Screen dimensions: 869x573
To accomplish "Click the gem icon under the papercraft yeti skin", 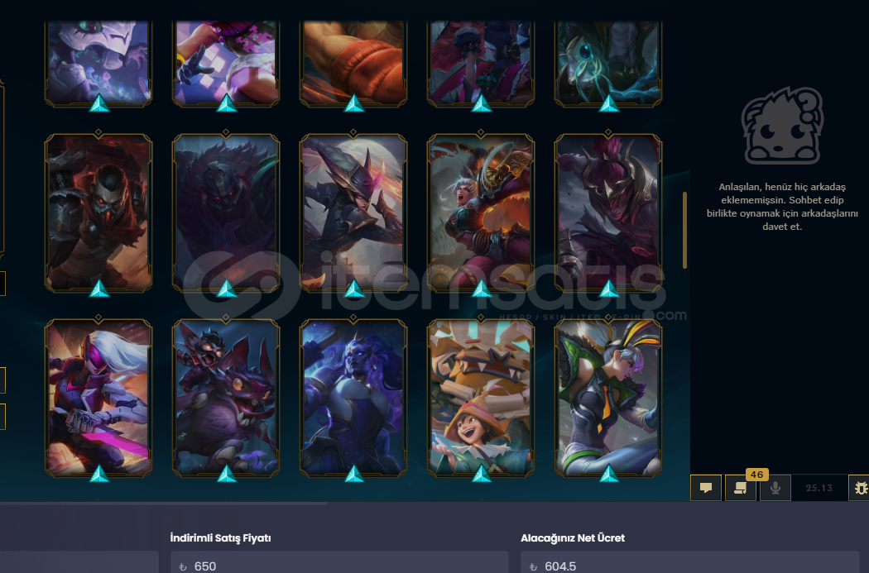I will (x=481, y=473).
